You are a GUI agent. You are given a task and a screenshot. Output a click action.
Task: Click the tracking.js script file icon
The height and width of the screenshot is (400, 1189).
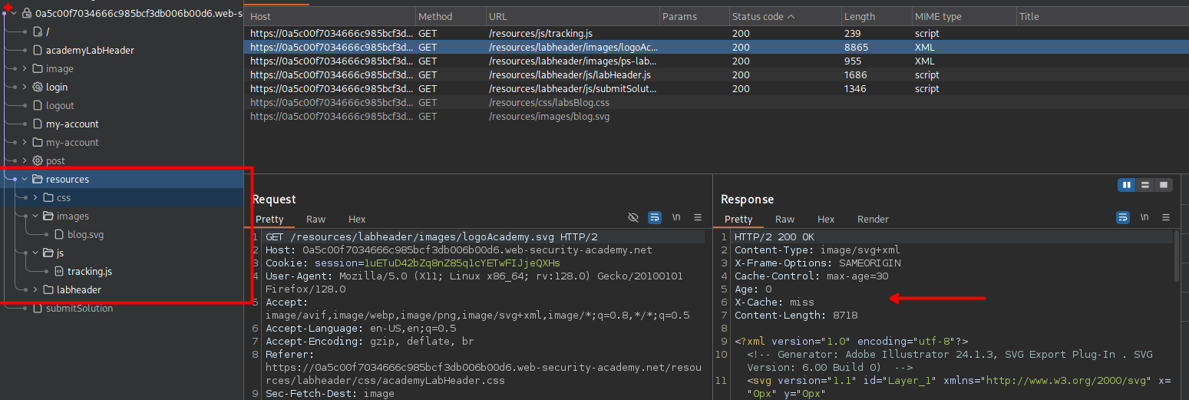pyautogui.click(x=59, y=271)
